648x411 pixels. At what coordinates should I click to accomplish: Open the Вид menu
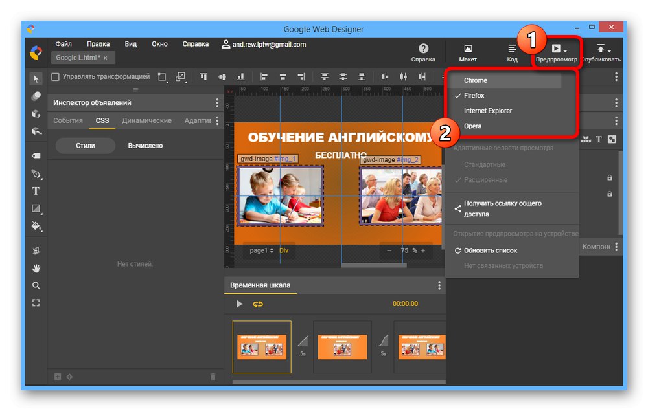pos(131,44)
